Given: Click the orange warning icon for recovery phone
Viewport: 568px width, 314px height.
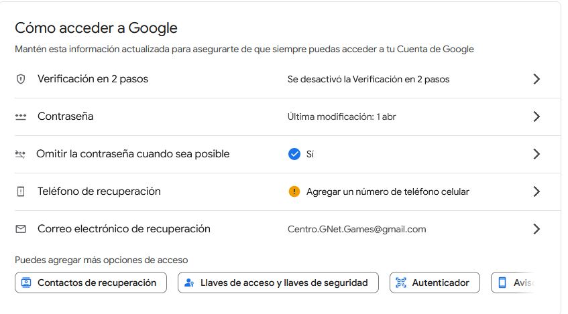Looking at the screenshot, I should (x=294, y=191).
